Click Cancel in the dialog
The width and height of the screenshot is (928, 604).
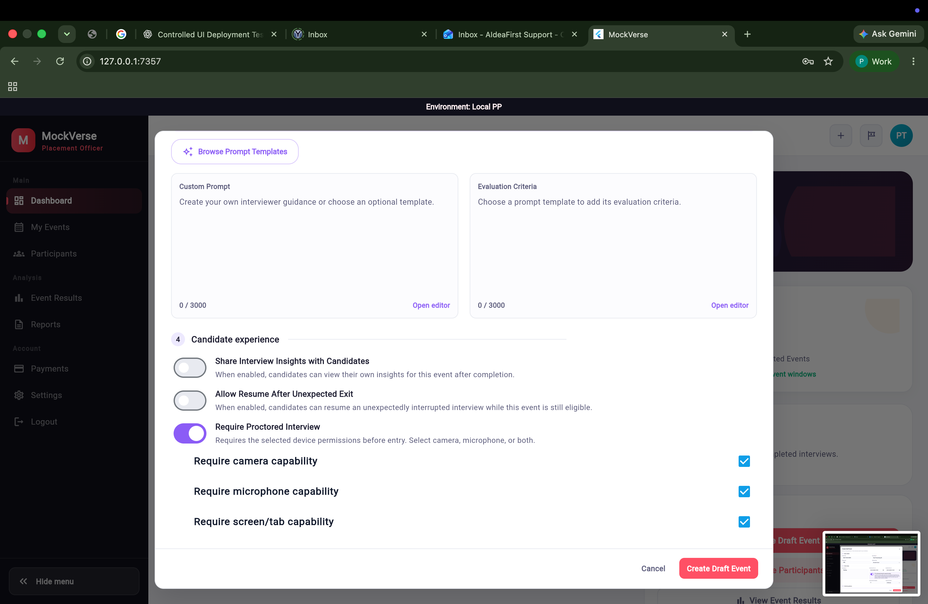[x=653, y=568]
